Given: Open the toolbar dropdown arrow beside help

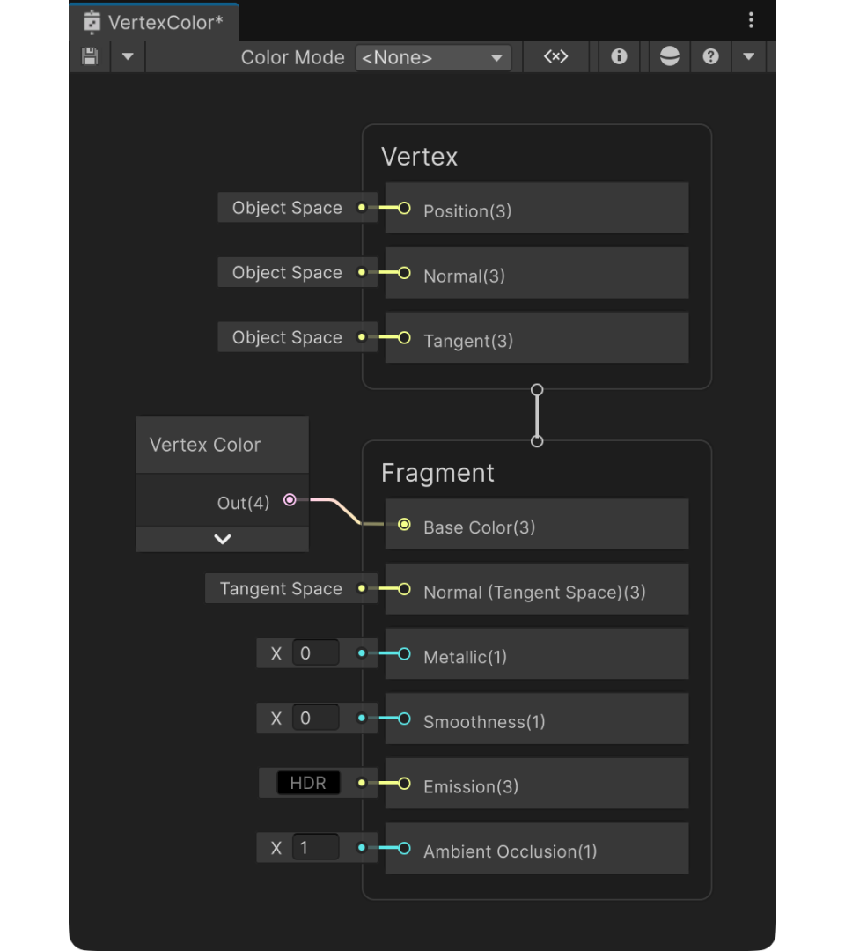Looking at the screenshot, I should [749, 57].
